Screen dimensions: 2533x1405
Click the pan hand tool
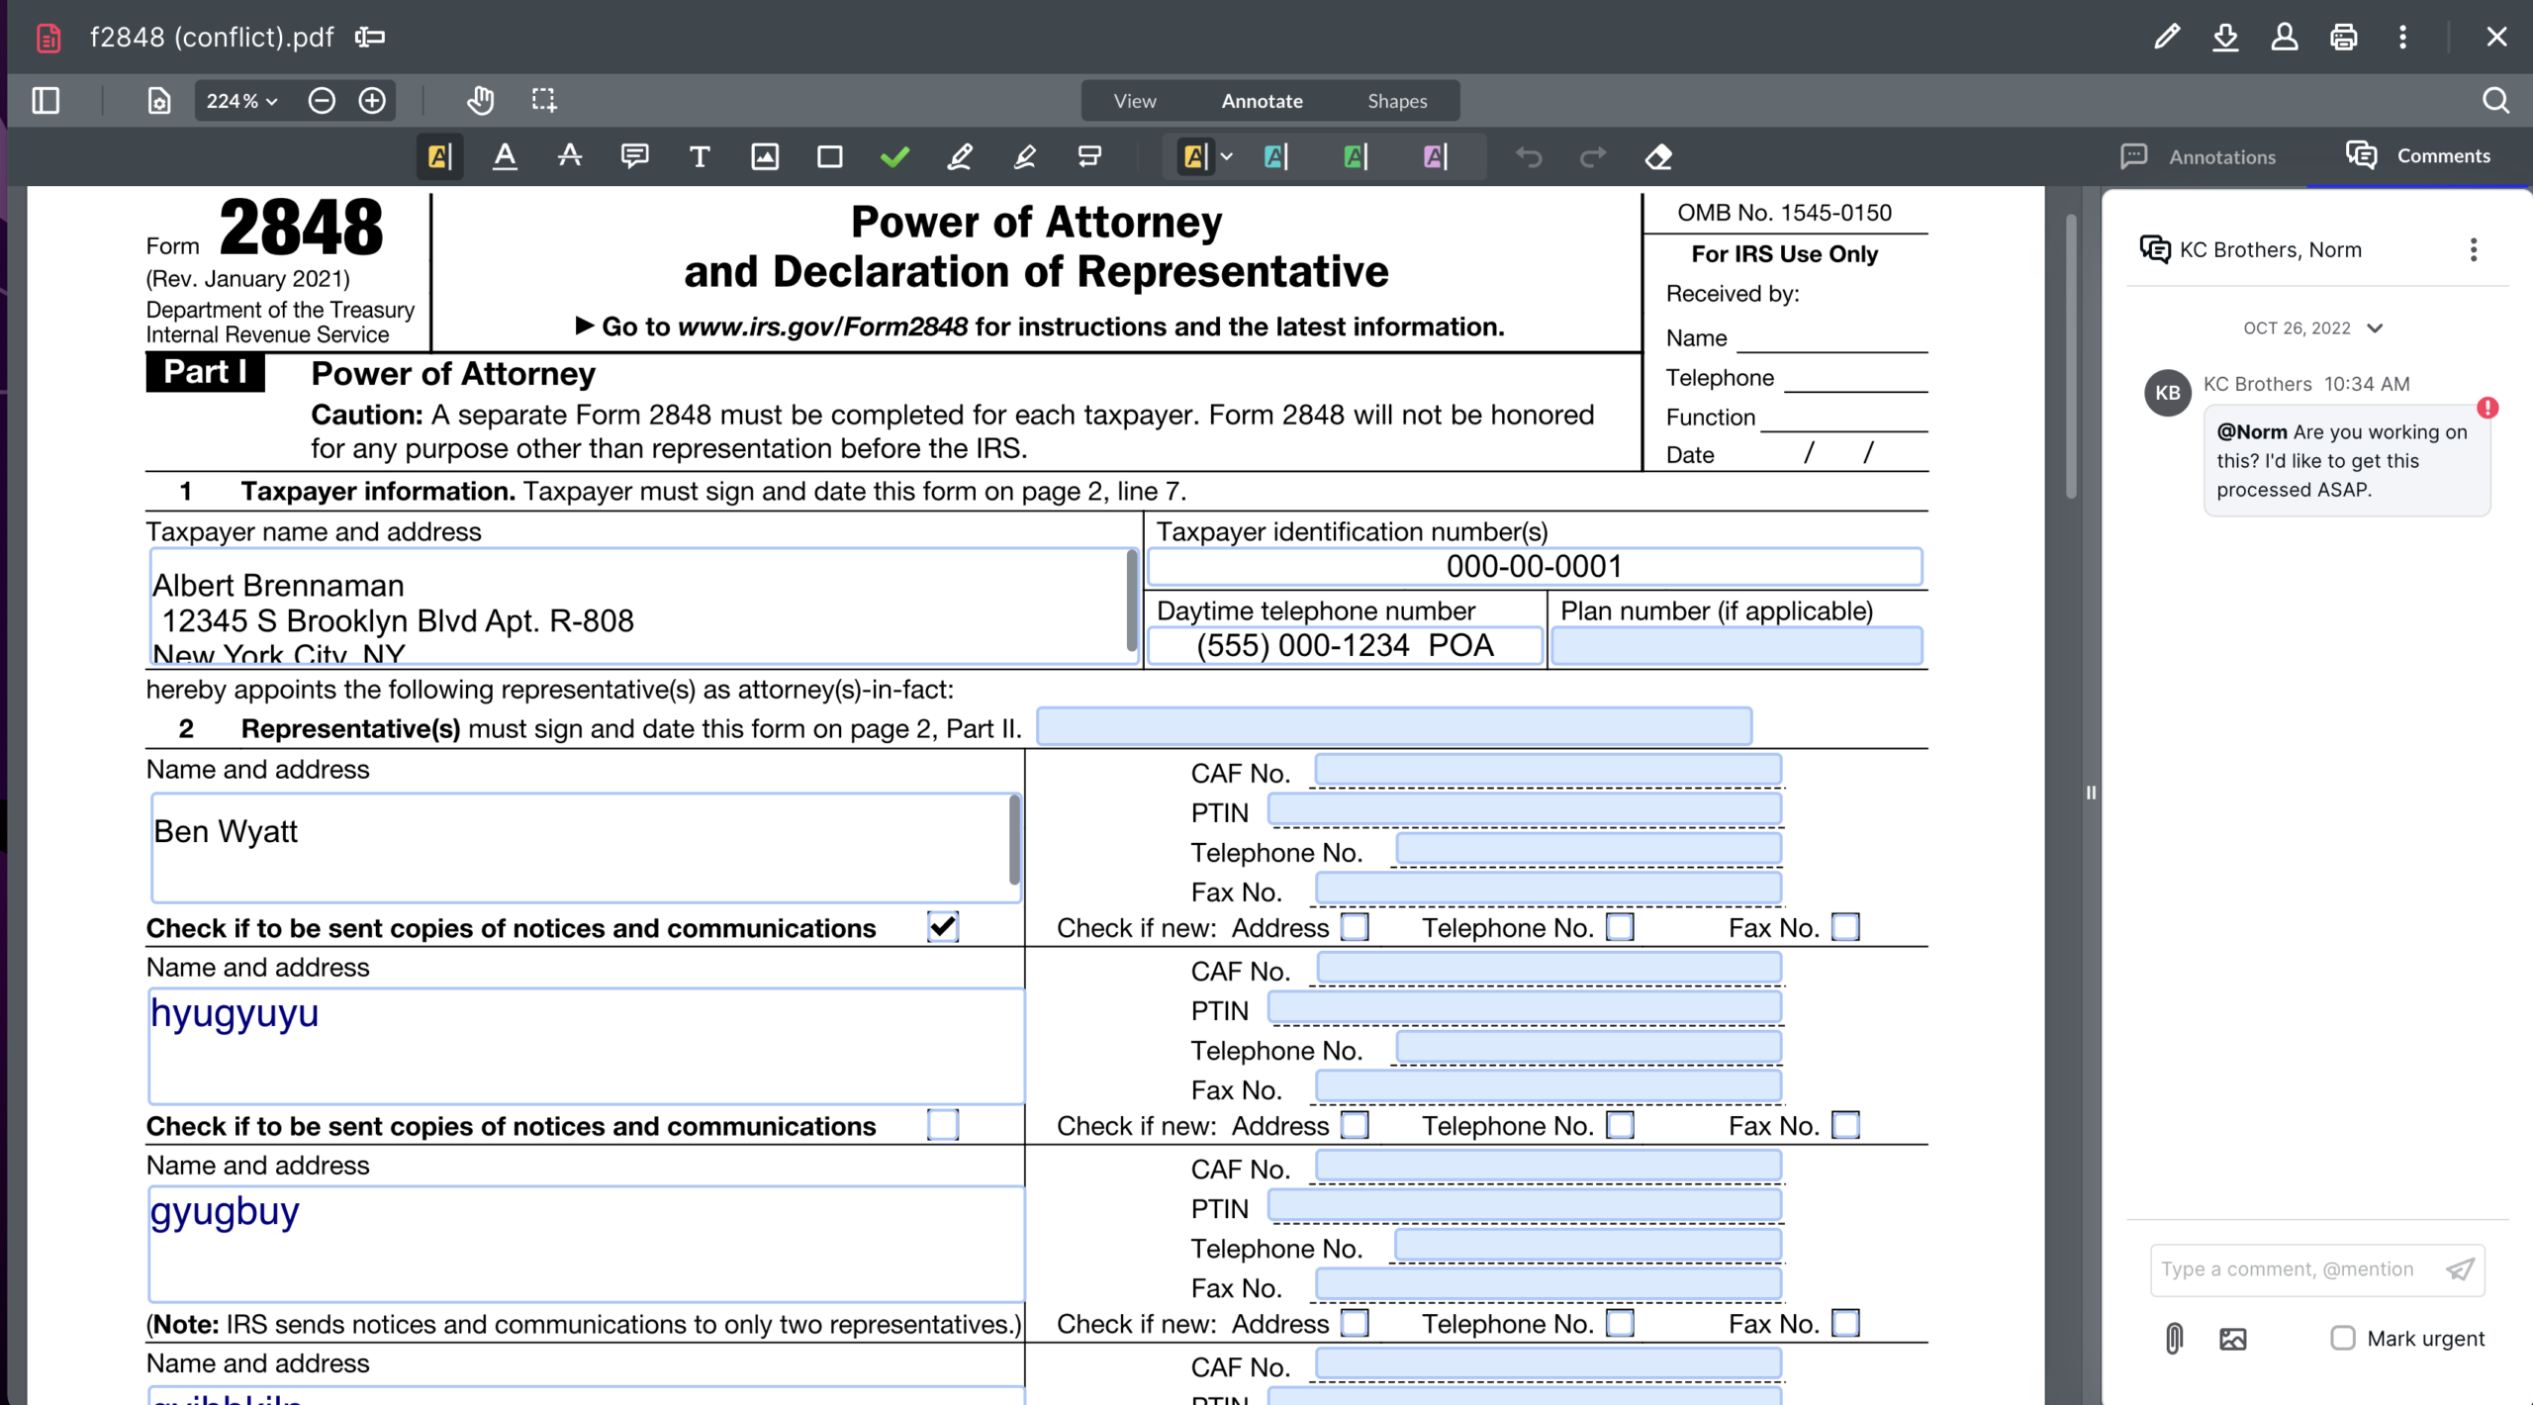click(480, 100)
